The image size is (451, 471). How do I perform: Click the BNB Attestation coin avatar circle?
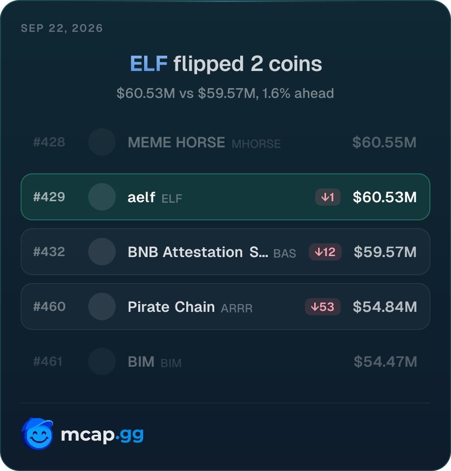coord(102,252)
